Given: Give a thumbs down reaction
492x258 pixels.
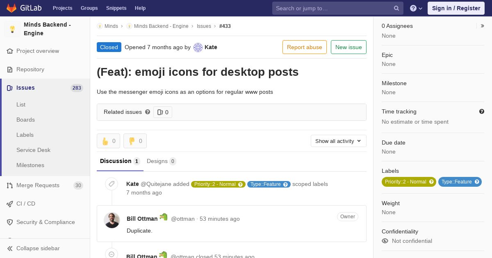Looking at the screenshot, I should (x=135, y=141).
